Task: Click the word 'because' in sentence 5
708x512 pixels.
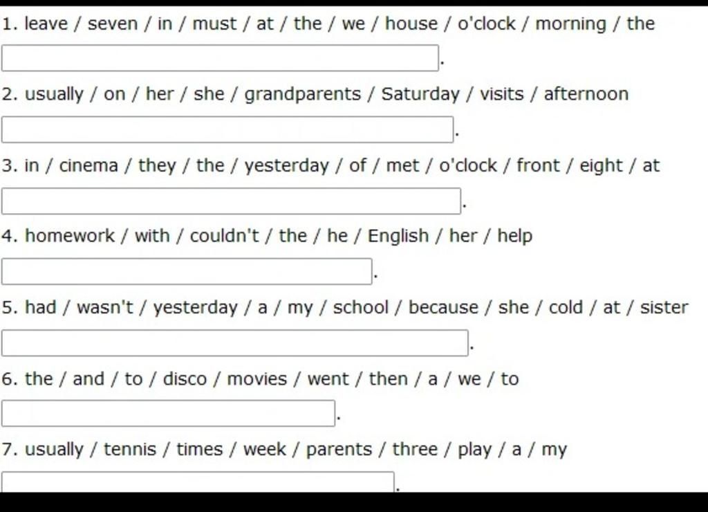Action: [443, 307]
